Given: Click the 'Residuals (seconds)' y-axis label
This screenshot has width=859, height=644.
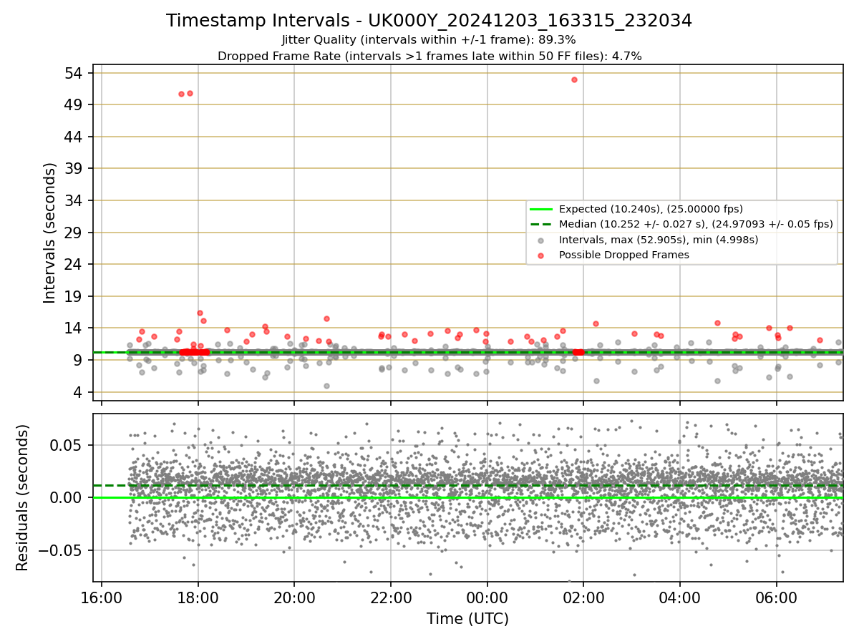Looking at the screenshot, I should (23, 497).
